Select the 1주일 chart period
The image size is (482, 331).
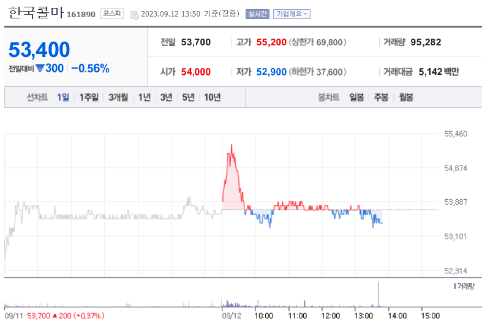point(89,97)
